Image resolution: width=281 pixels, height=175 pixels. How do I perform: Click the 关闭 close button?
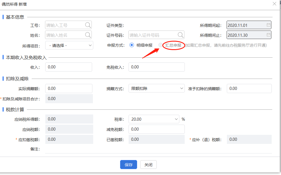tap(148, 164)
